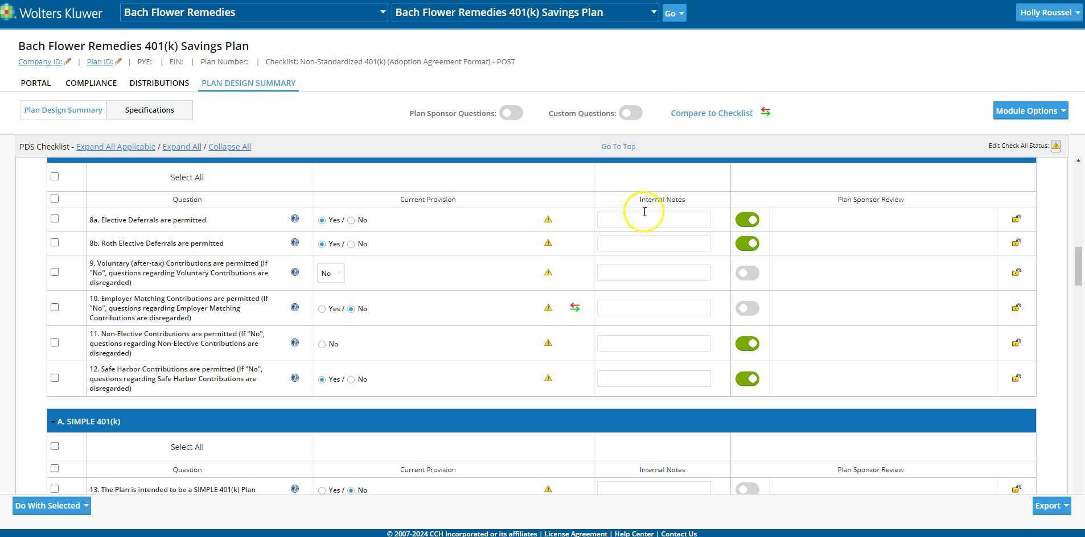Enable the Plan Sponsor Questions toggle
The width and height of the screenshot is (1085, 537).
(511, 113)
